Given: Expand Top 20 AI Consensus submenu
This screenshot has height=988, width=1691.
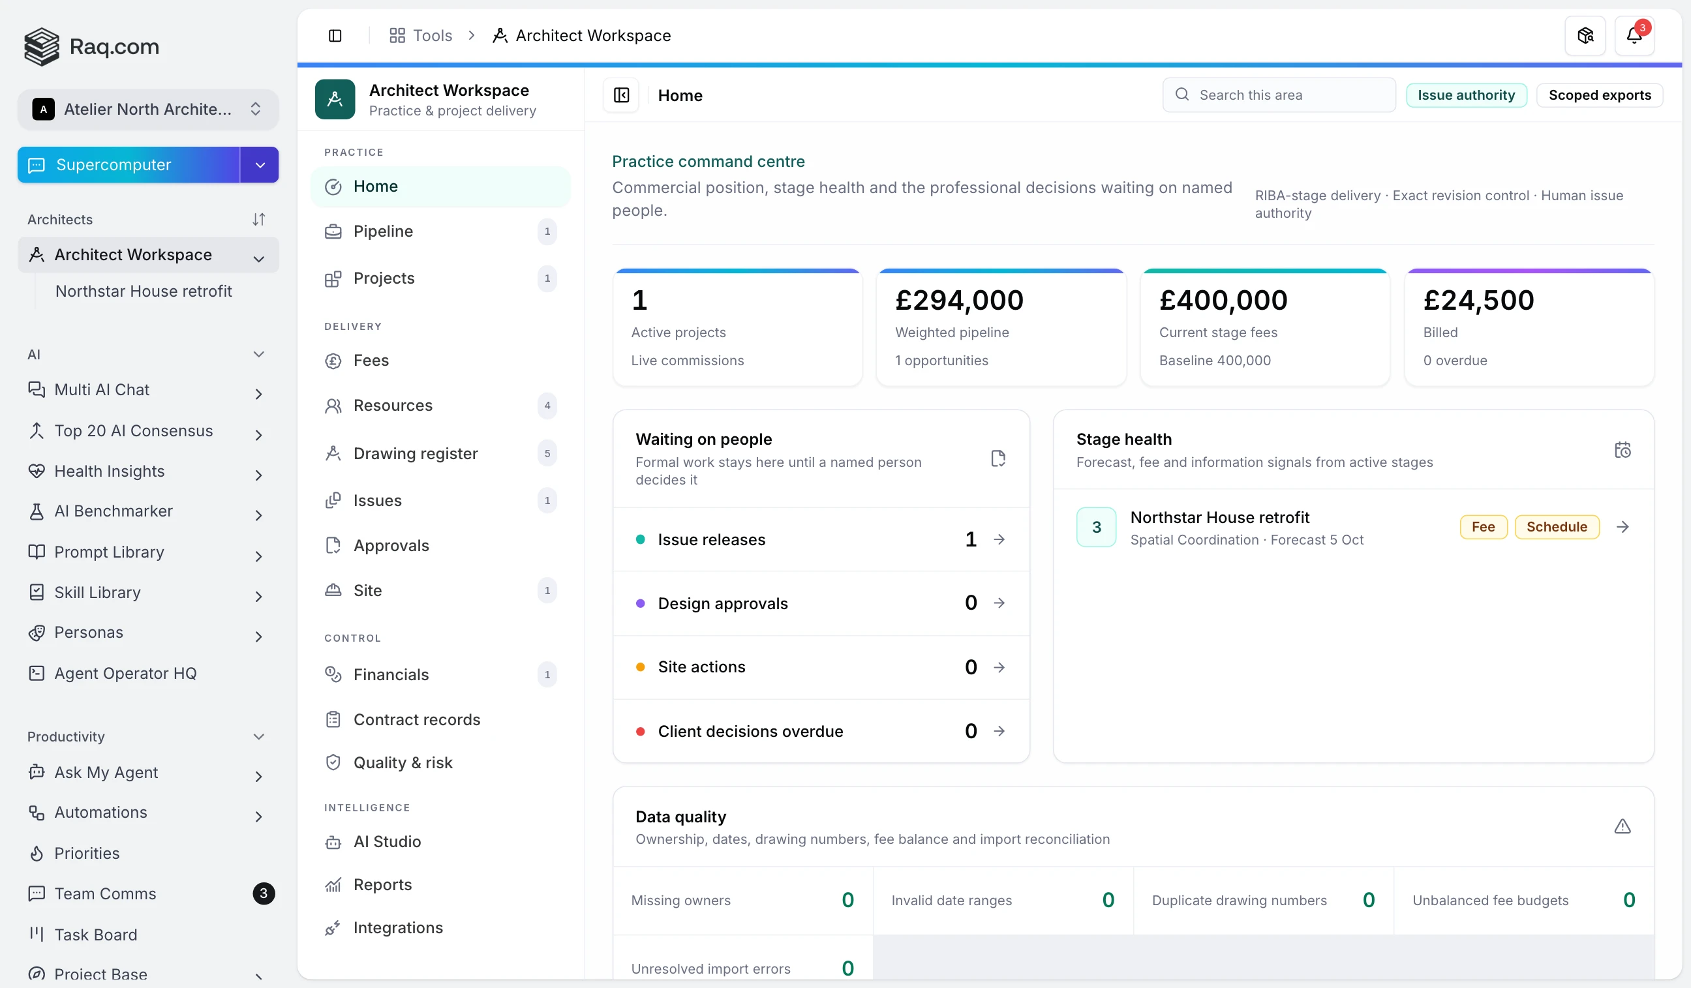Looking at the screenshot, I should (x=259, y=434).
